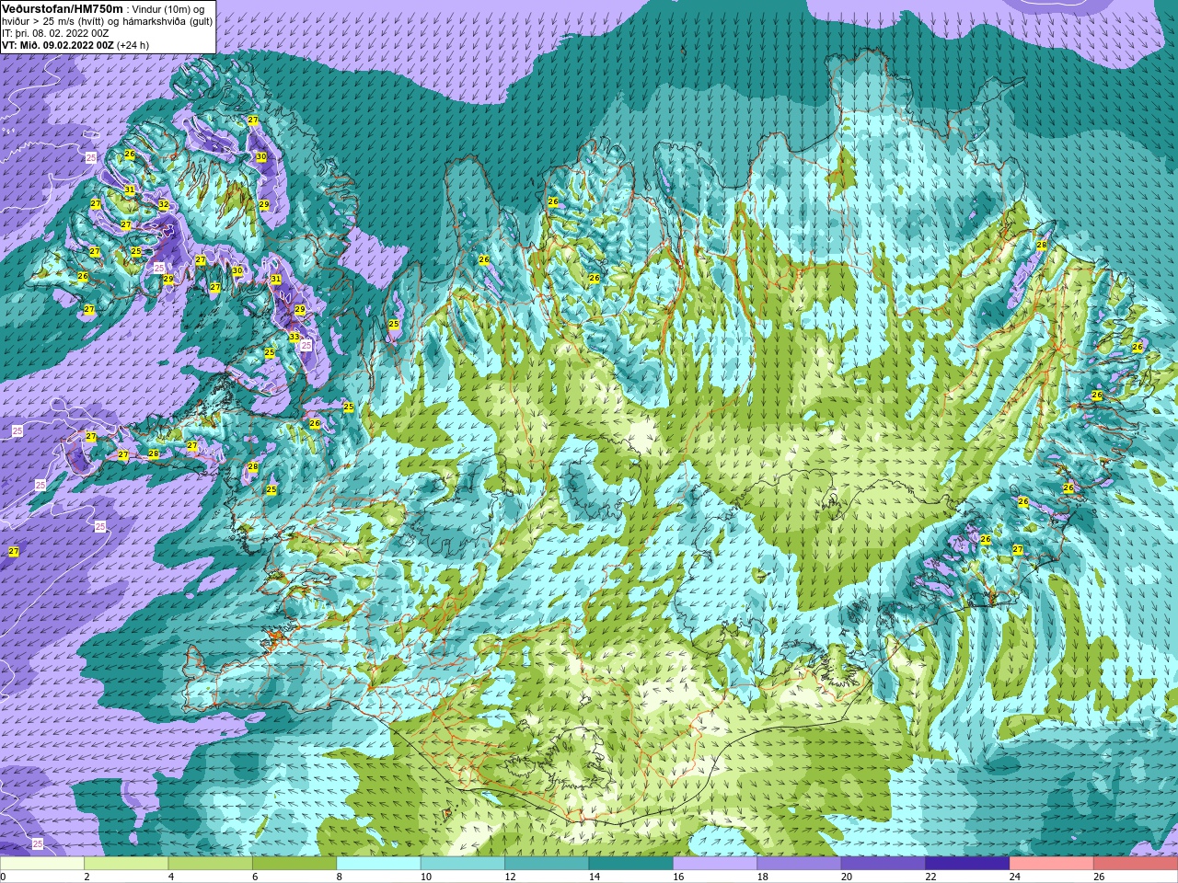This screenshot has height=883, width=1178.
Task: Click the legend scale number 20
Action: (847, 877)
